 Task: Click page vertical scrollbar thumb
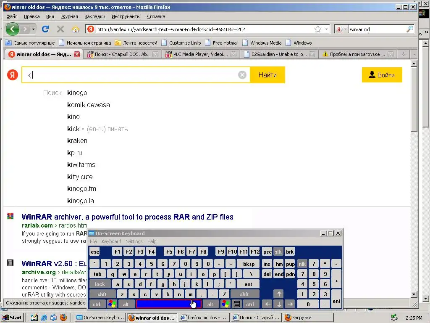(x=414, y=100)
